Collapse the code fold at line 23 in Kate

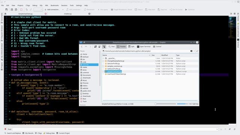(x=9, y=75)
